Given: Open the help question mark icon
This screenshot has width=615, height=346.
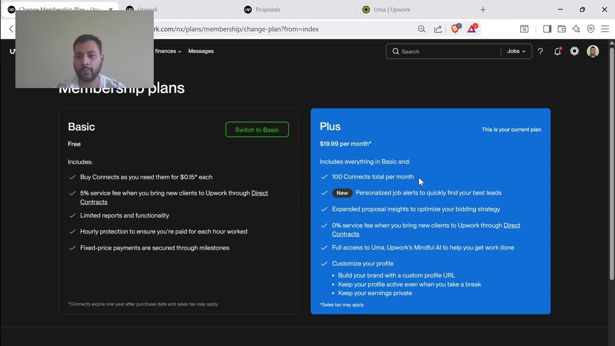Looking at the screenshot, I should (x=541, y=51).
